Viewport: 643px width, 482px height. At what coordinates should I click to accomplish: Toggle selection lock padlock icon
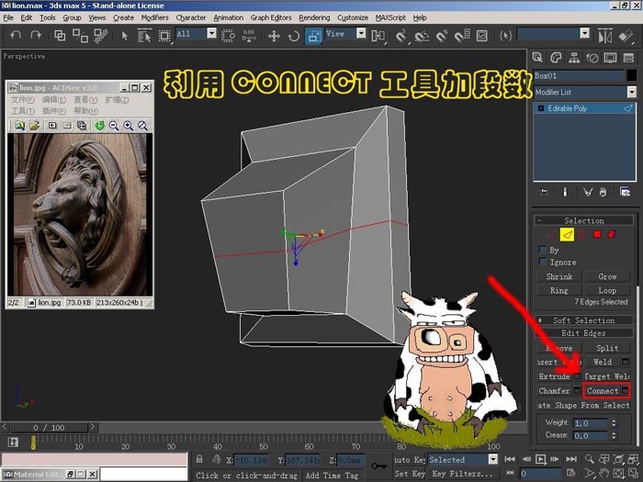199,459
